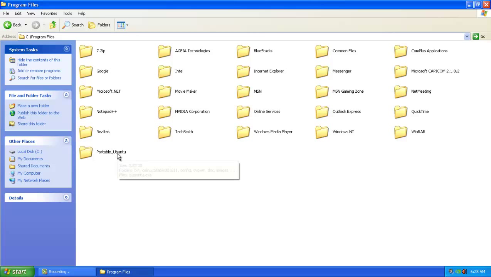491x277 pixels.
Task: Open the Views dropdown arrow
Action: pyautogui.click(x=126, y=25)
